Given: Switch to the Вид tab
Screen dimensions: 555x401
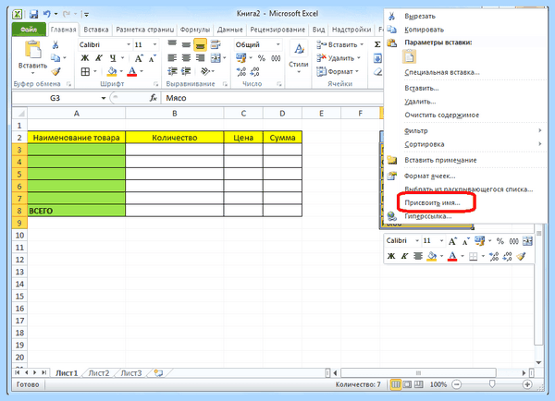Looking at the screenshot, I should point(318,30).
